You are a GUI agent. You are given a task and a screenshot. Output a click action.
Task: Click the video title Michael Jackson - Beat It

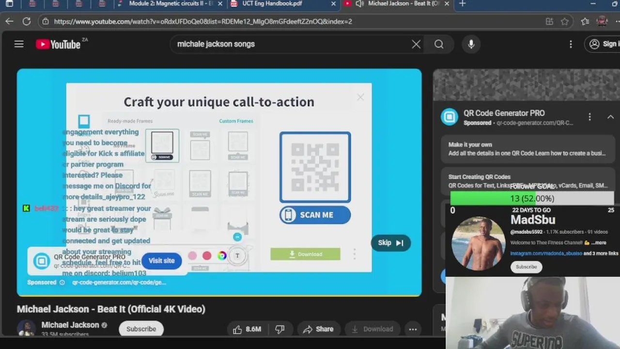(x=111, y=309)
